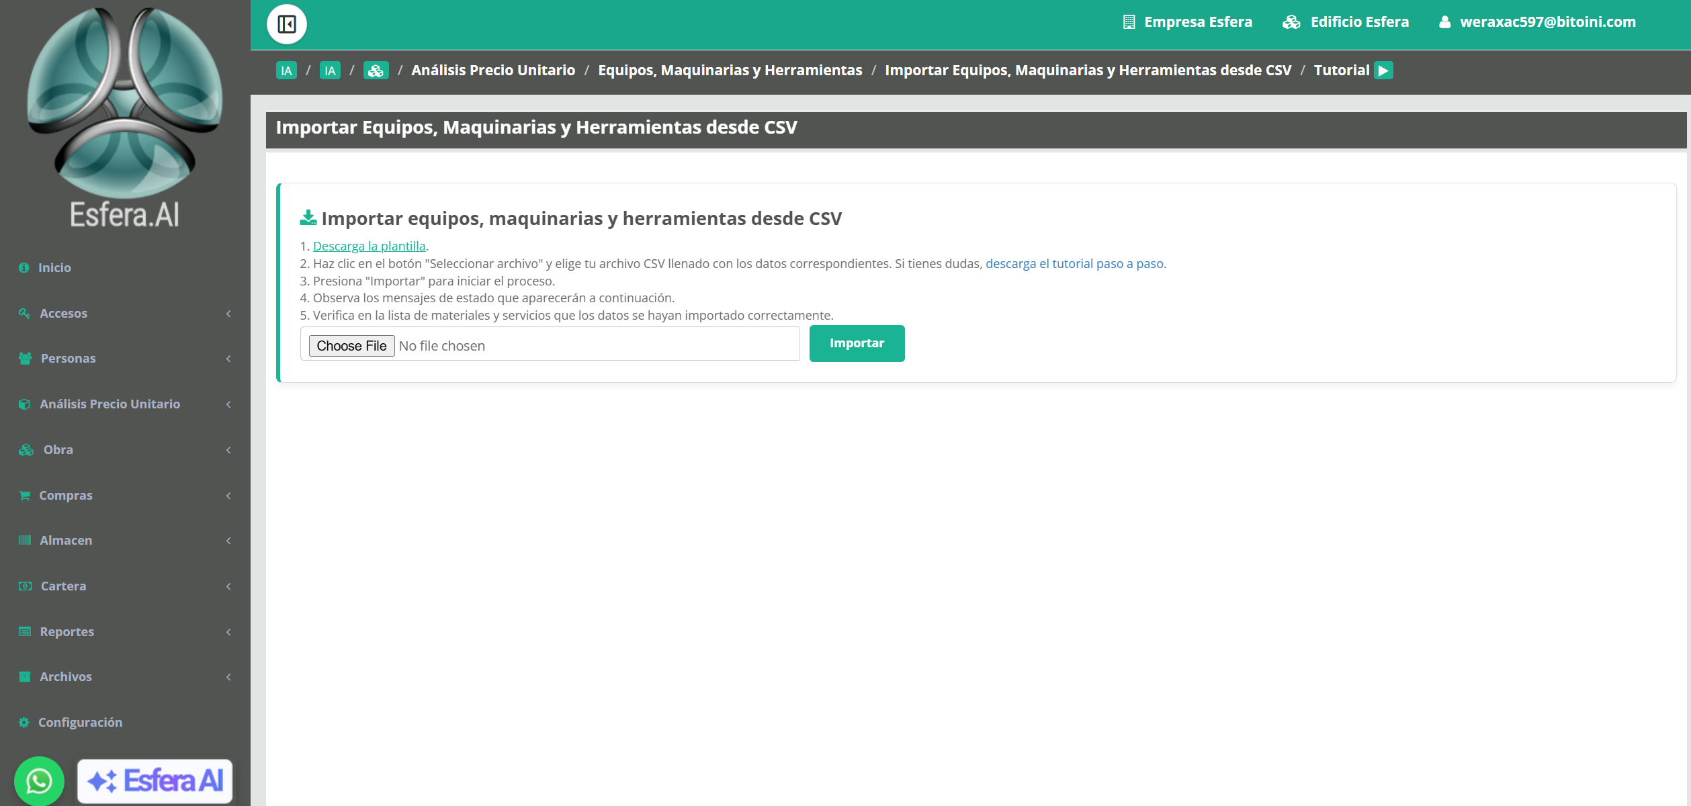Click the Compras shopping cart icon
1691x806 pixels.
click(25, 496)
